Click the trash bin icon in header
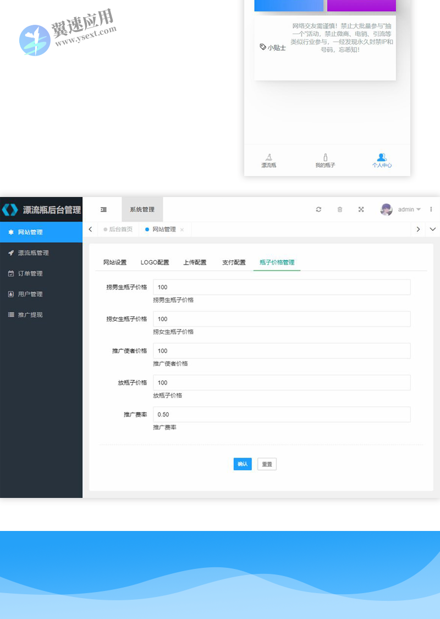Image resolution: width=440 pixels, height=619 pixels. point(340,210)
